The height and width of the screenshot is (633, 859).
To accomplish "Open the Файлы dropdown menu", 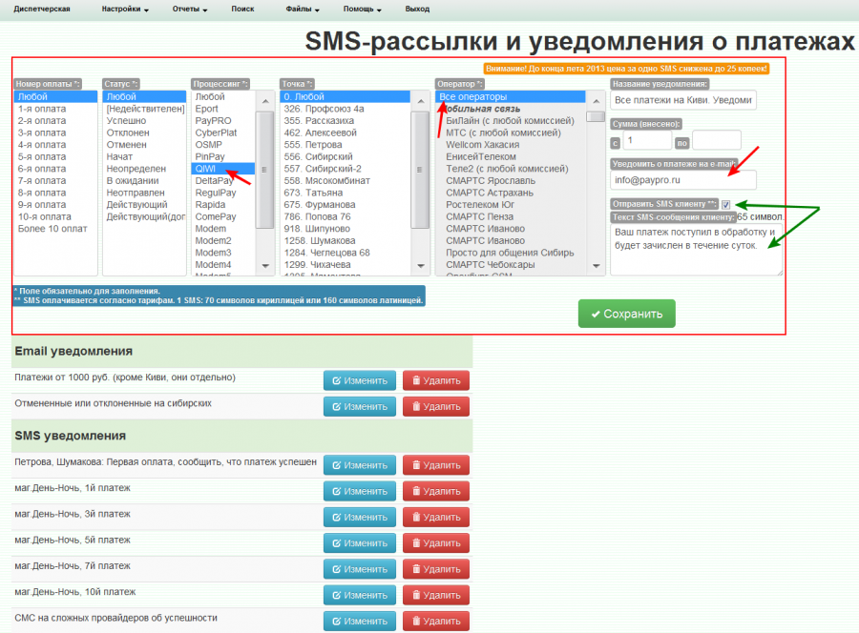I will click(301, 9).
